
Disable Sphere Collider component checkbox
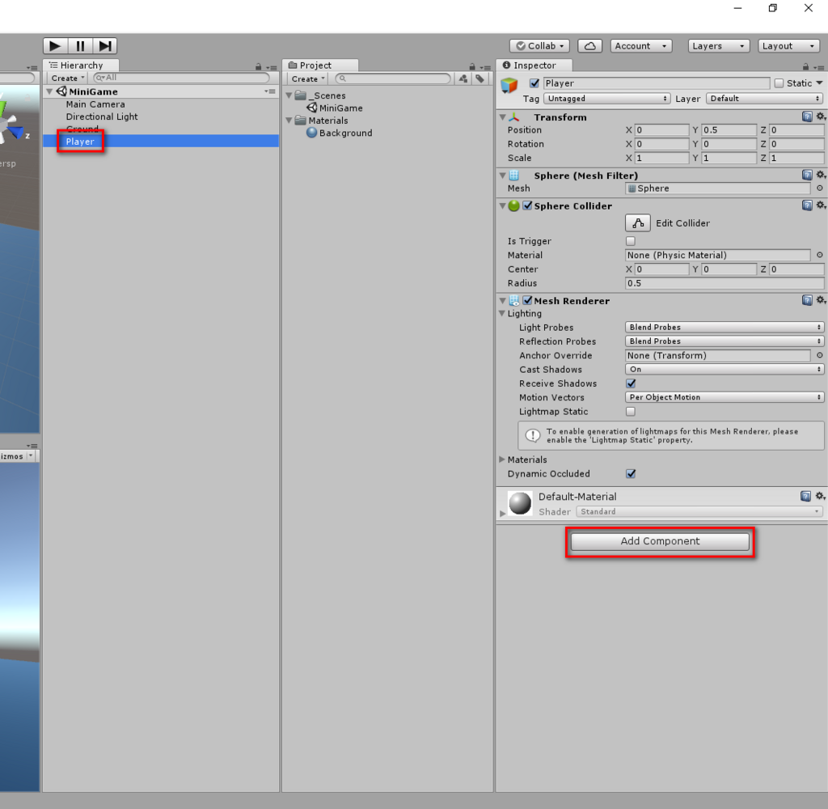point(527,205)
